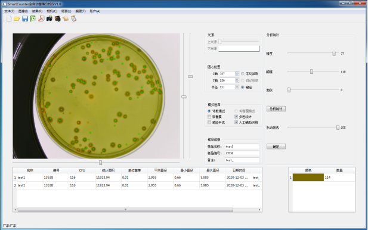Click the X轴 spinner arrows
This screenshot has width=368, height=230.
[x=237, y=74]
